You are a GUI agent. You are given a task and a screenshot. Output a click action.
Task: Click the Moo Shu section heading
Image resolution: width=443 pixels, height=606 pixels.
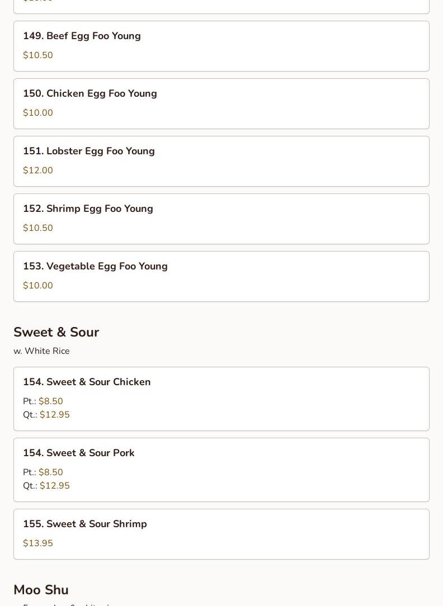(41, 590)
